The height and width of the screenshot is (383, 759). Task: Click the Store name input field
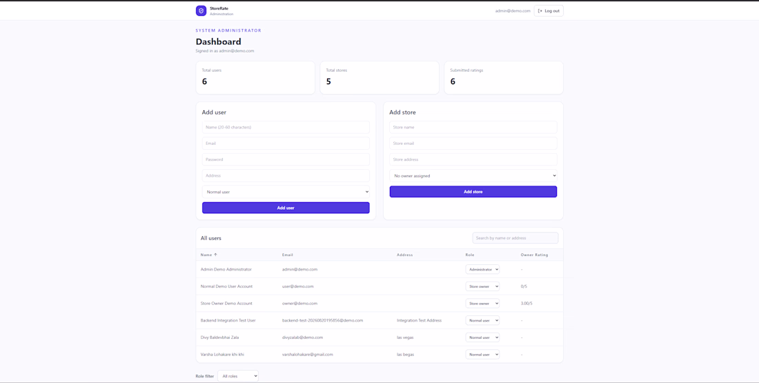click(473, 128)
